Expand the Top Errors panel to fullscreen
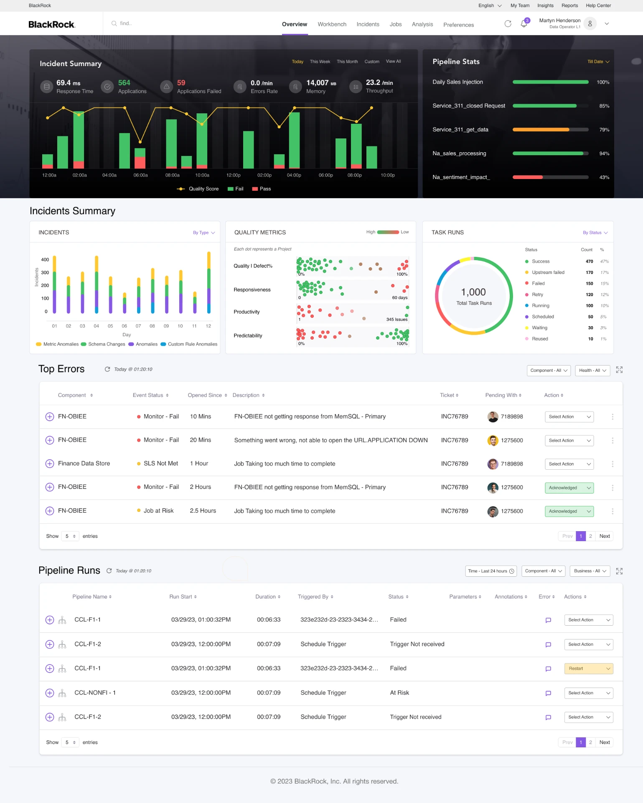 pyautogui.click(x=619, y=370)
